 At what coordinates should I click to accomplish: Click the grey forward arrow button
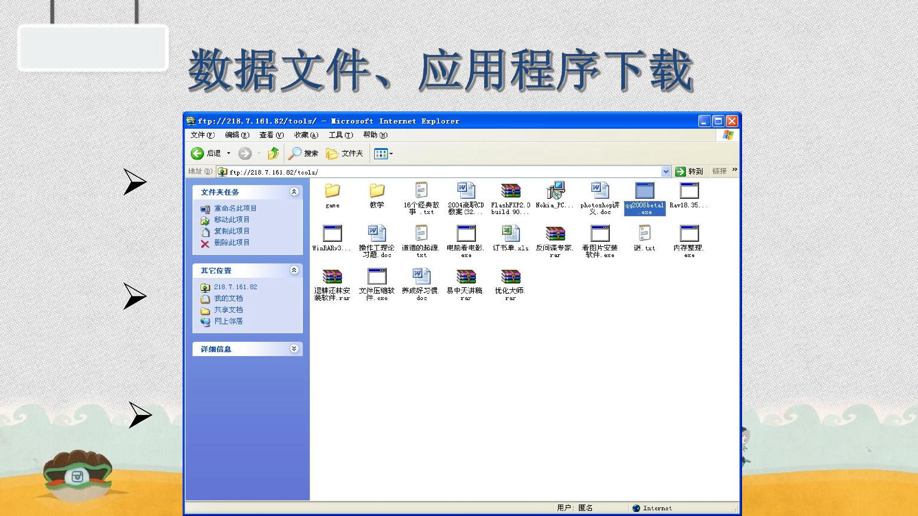(x=244, y=154)
